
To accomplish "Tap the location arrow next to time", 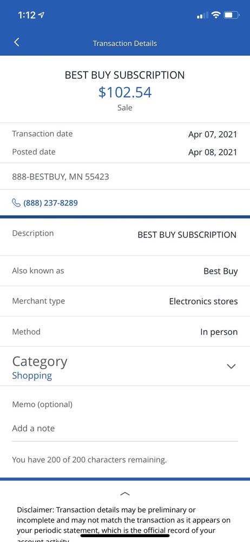I will pyautogui.click(x=42, y=15).
